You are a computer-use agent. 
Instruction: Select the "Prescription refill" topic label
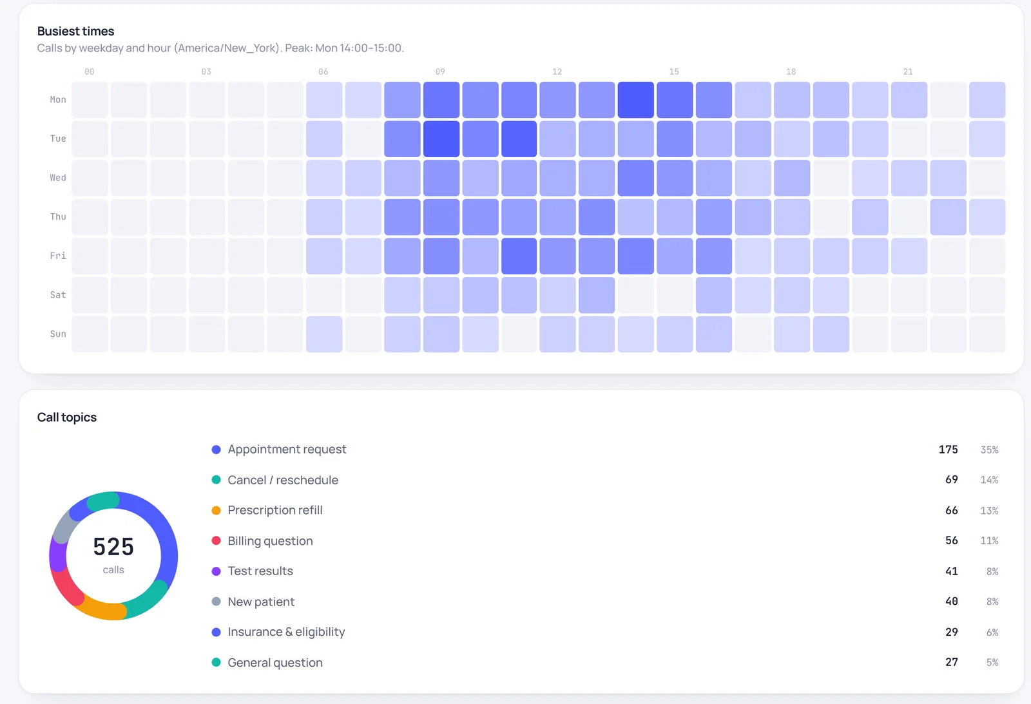coord(275,510)
